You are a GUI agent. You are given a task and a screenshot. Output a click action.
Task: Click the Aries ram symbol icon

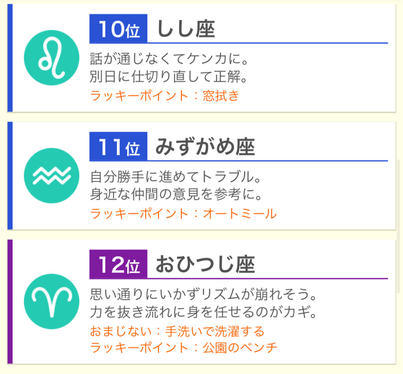52,301
